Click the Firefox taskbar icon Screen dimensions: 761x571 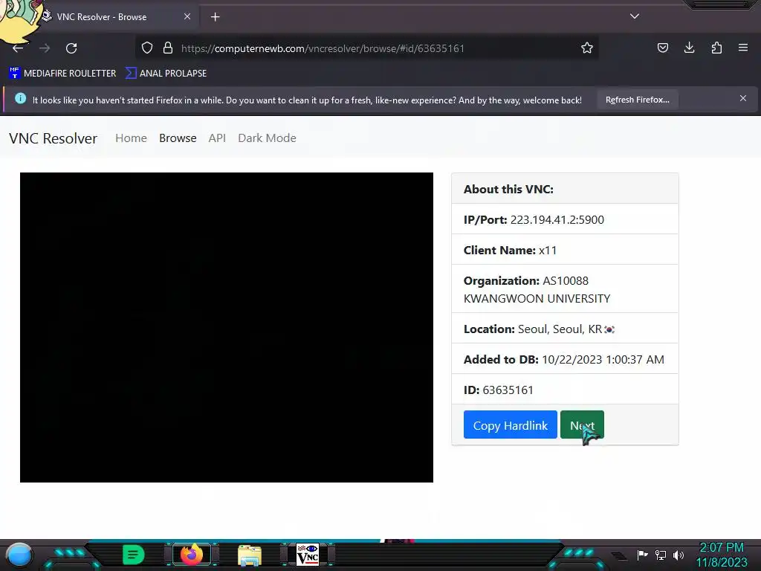point(191,555)
